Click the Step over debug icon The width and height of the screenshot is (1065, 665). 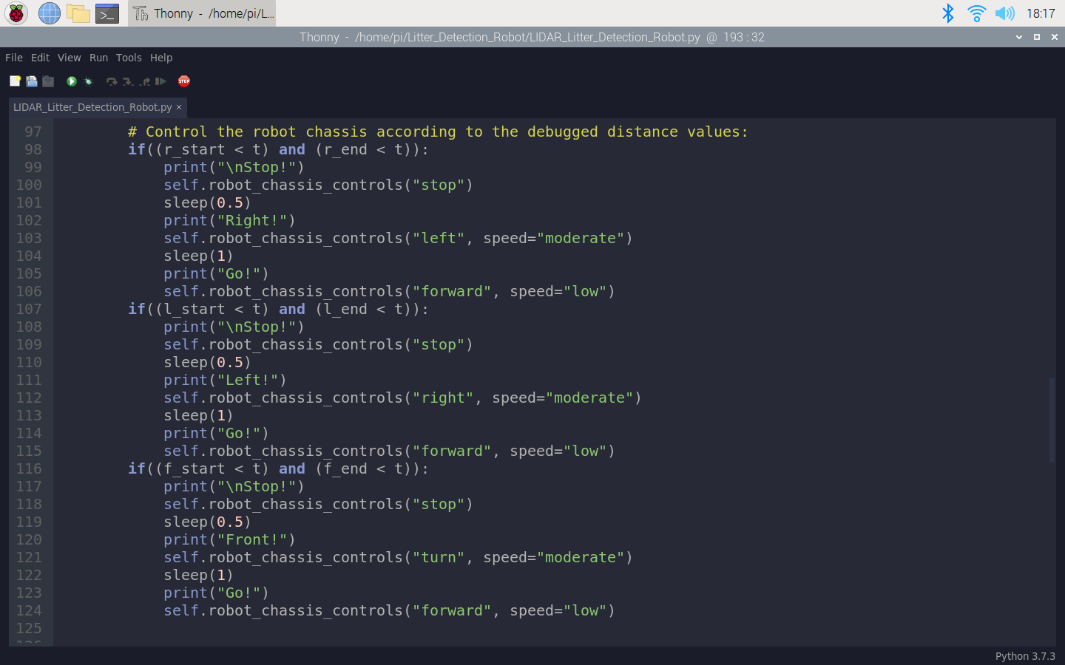(111, 81)
